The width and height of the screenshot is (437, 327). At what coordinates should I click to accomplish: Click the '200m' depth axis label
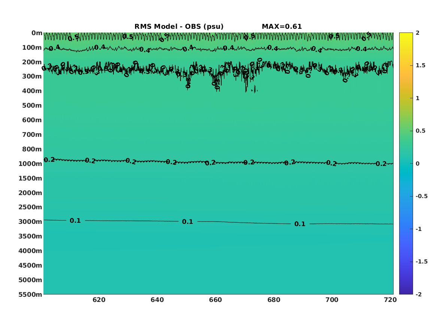pyautogui.click(x=32, y=62)
